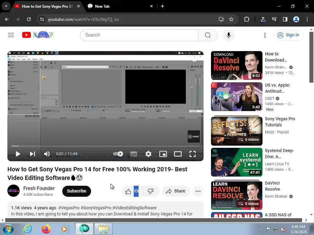Open Fresh Founder channel avatar
The height and width of the screenshot is (235, 314).
click(13, 191)
